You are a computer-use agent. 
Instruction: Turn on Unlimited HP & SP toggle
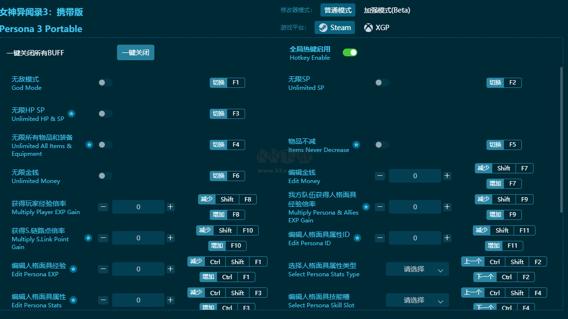tap(105, 114)
